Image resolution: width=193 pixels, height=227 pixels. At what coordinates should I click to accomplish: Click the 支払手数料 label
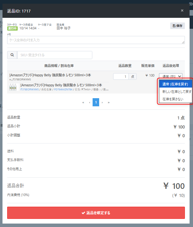15,160
